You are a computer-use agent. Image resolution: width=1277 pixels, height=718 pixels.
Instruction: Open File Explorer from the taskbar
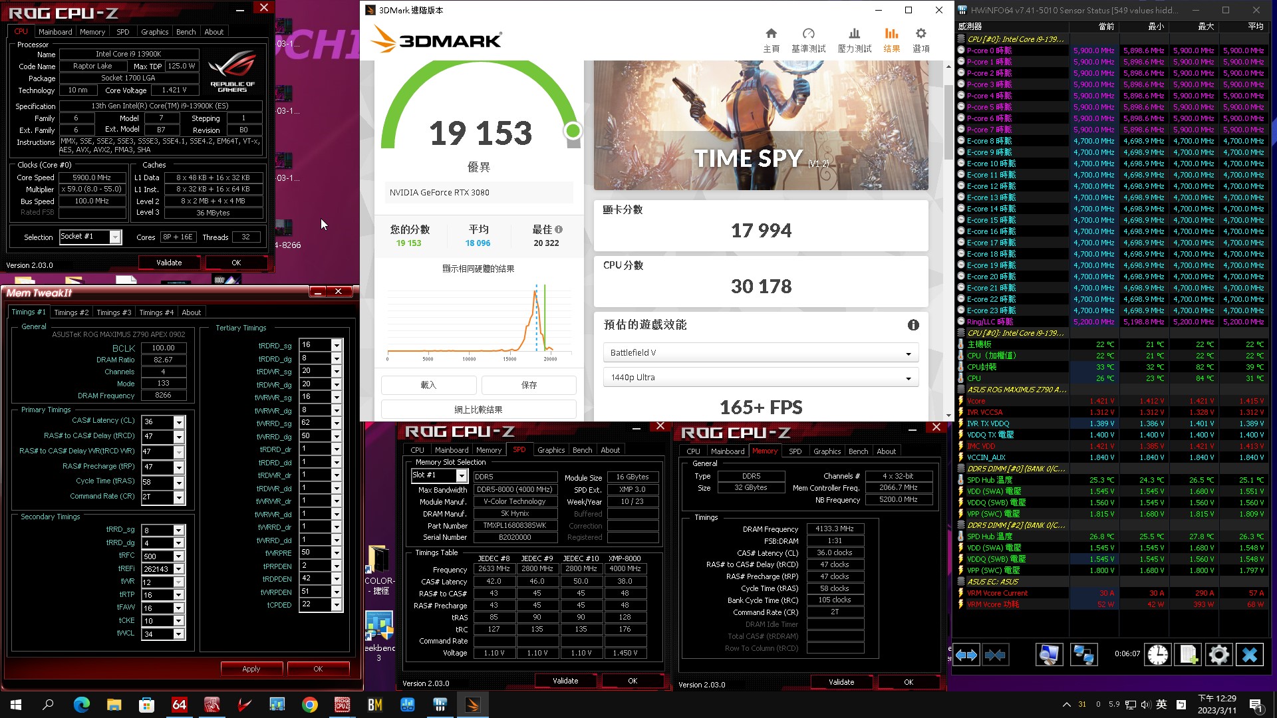pyautogui.click(x=114, y=705)
